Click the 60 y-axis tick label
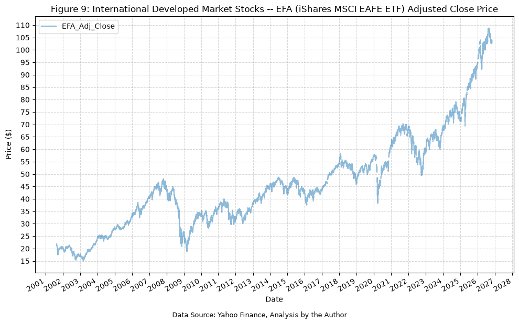This screenshot has width=519, height=324. point(25,149)
